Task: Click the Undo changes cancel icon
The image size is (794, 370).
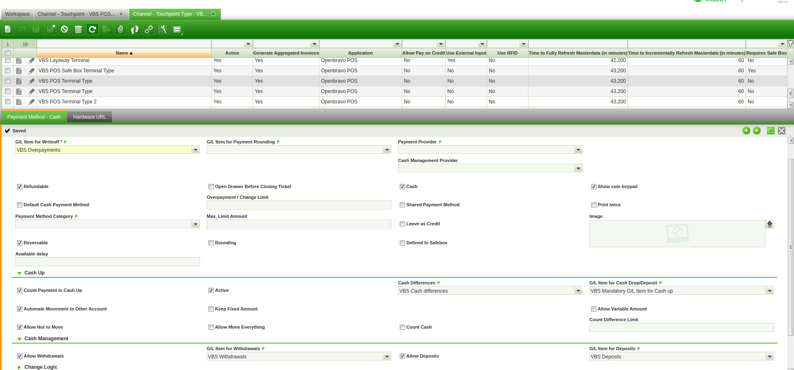Action: (x=64, y=29)
